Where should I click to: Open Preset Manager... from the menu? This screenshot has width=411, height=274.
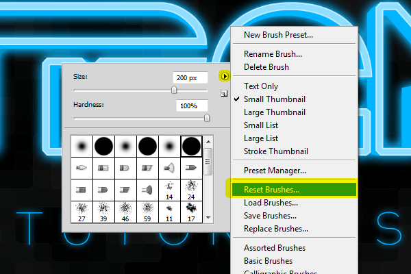(275, 171)
